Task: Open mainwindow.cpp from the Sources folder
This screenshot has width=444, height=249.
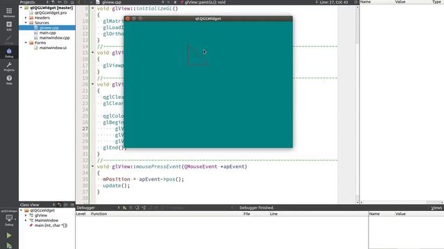Action: (x=54, y=38)
